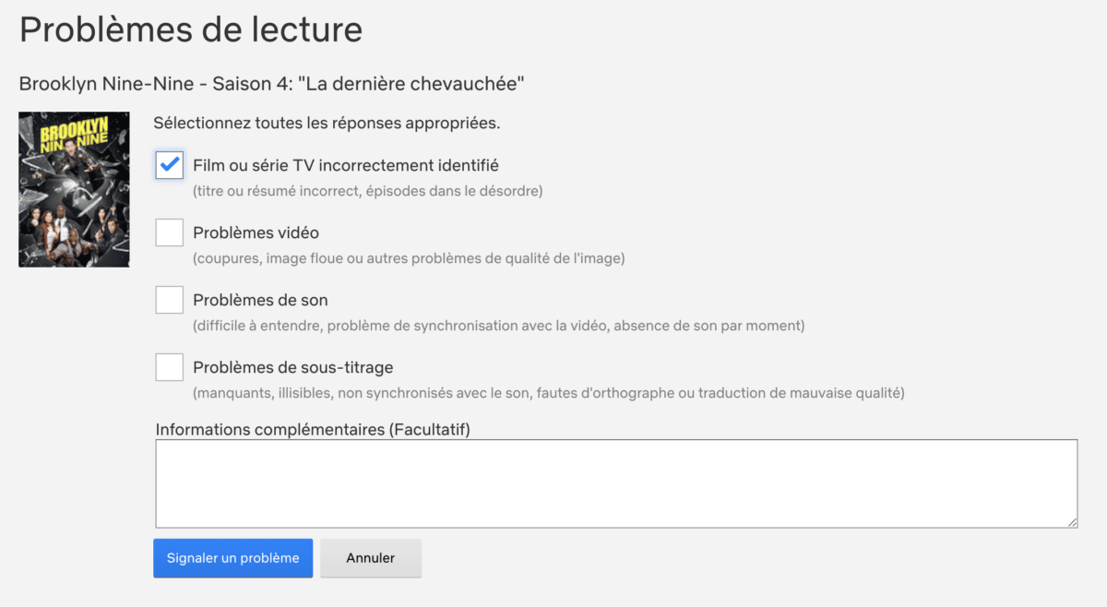Viewport: 1107px width, 607px height.
Task: Cancel with the 'Annuler' button
Action: click(x=371, y=558)
